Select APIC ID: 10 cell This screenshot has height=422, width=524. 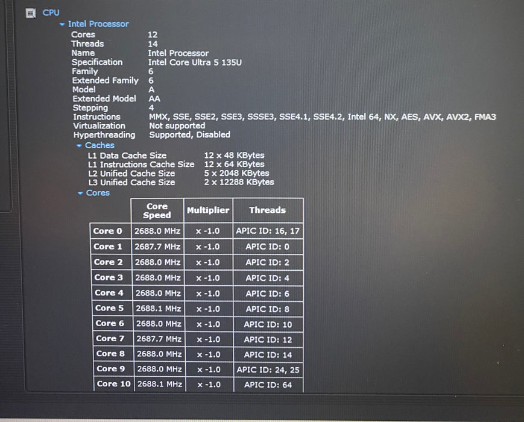[268, 325]
